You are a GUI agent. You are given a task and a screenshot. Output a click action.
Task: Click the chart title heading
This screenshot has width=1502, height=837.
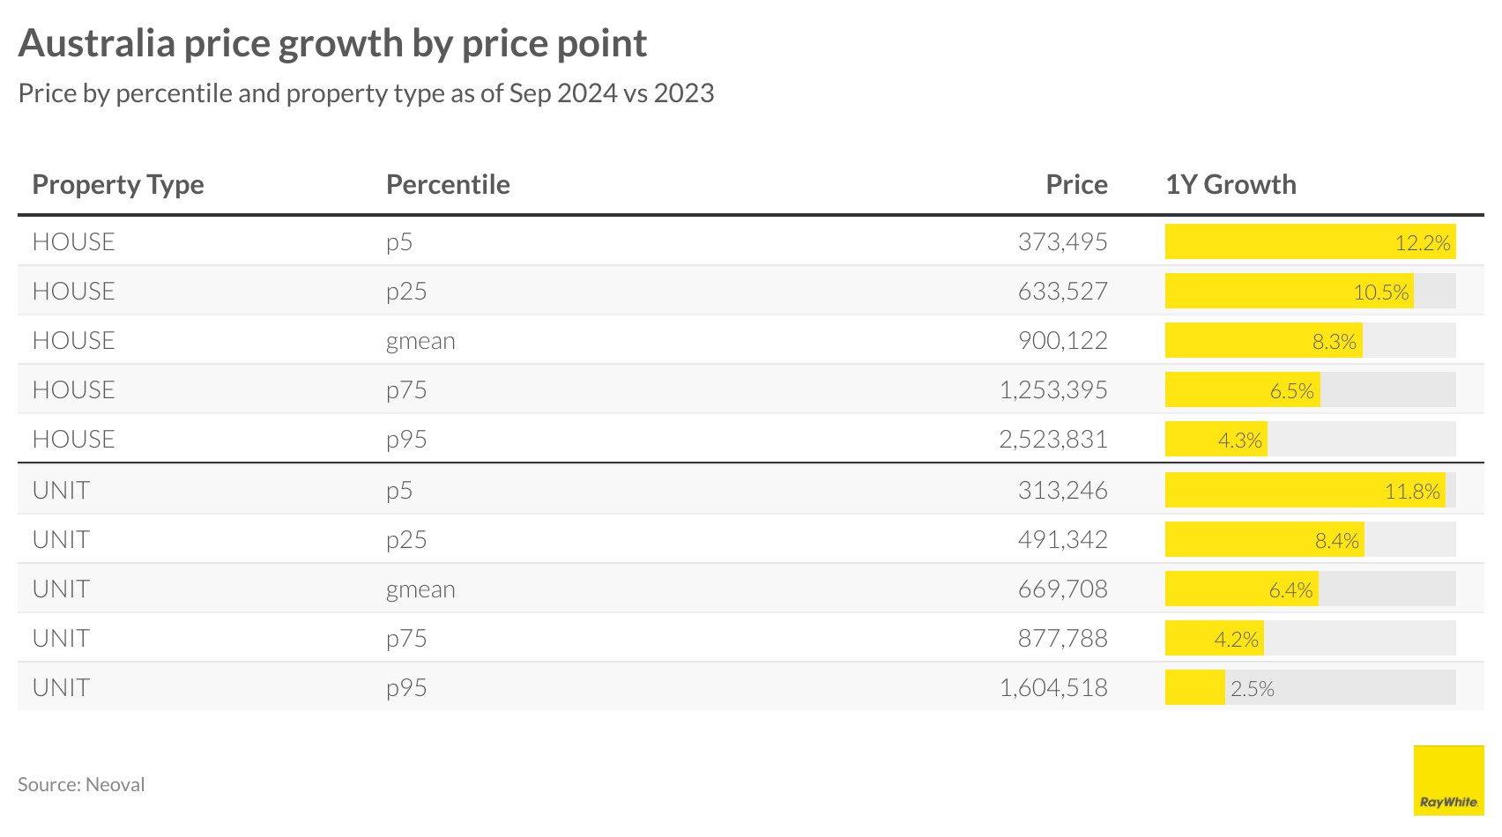pyautogui.click(x=332, y=43)
